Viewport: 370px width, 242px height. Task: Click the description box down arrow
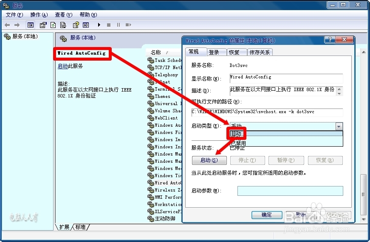[339, 94]
